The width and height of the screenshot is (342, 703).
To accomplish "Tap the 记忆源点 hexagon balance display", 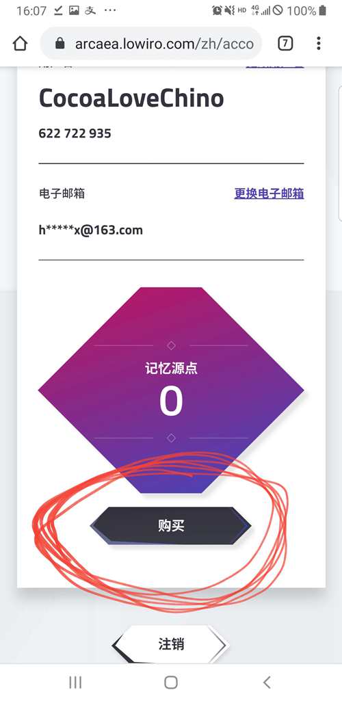I will click(x=171, y=390).
